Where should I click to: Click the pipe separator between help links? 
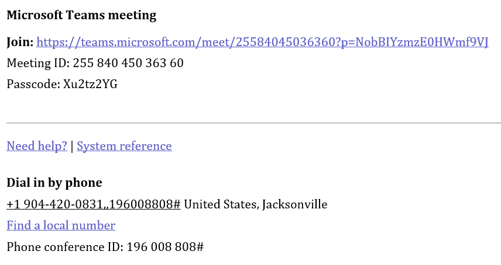[x=72, y=146]
